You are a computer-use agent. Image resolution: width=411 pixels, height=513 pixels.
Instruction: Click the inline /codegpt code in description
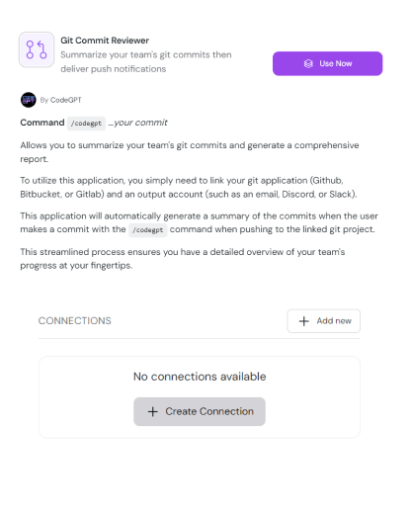click(x=148, y=229)
